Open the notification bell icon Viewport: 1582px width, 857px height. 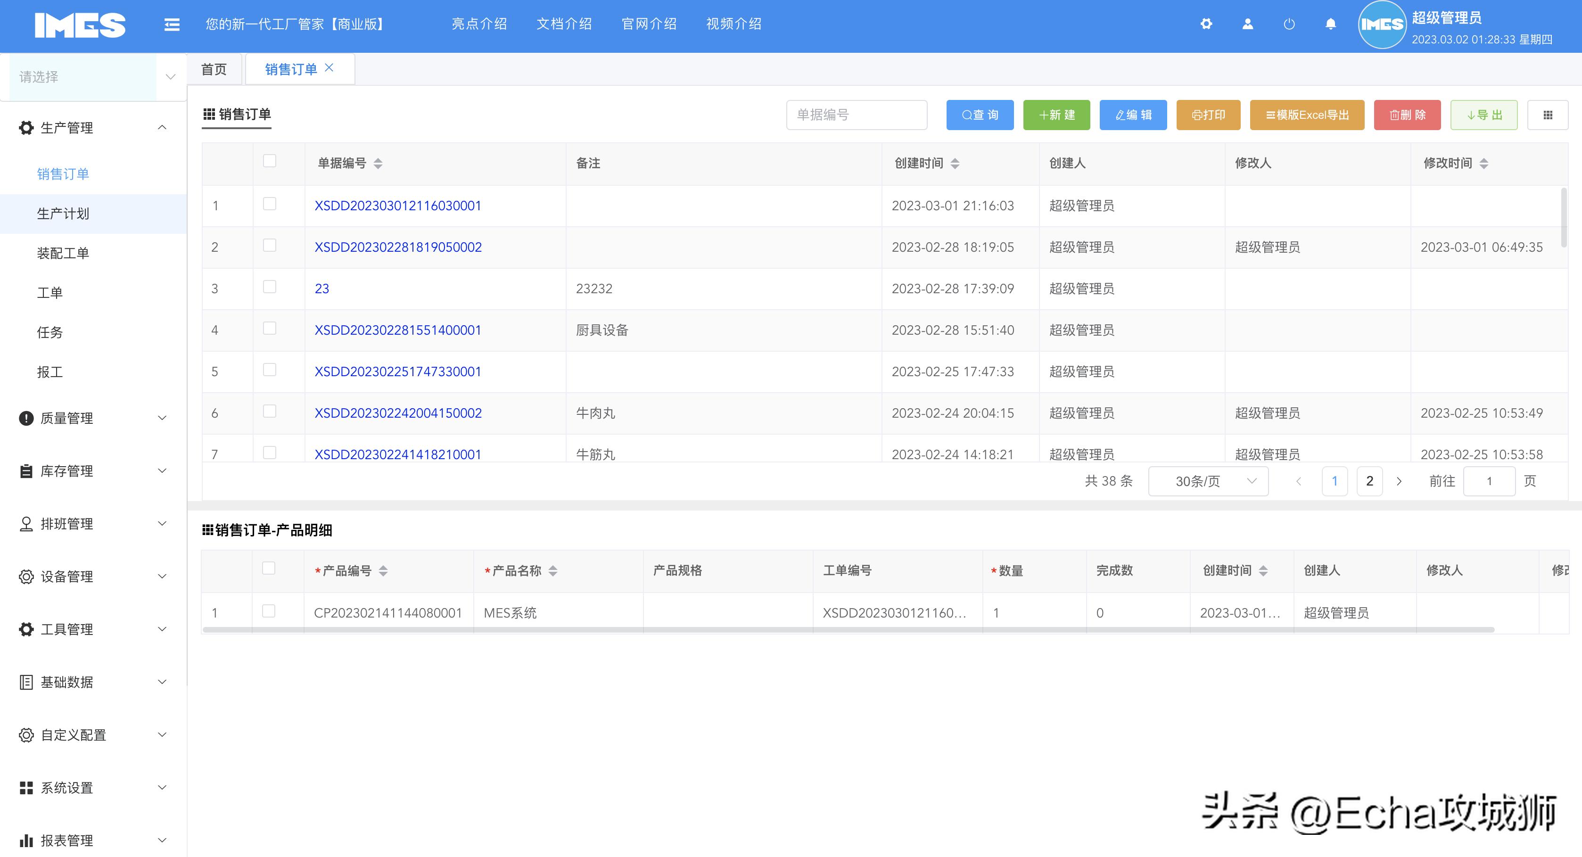(x=1330, y=24)
